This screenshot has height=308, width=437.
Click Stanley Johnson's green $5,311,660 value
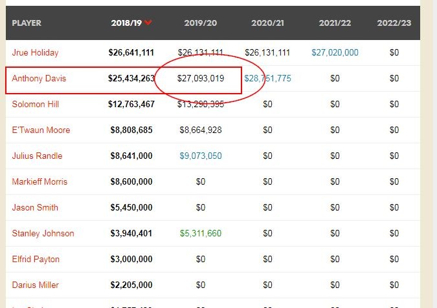(201, 233)
